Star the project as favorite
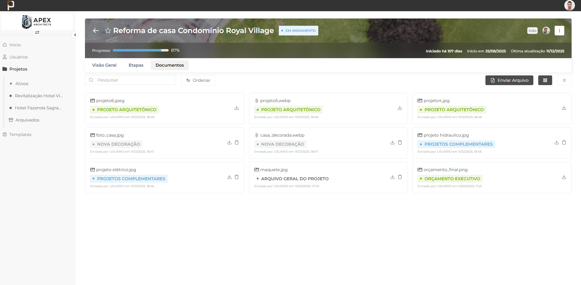This screenshot has height=285, width=581. pos(108,31)
